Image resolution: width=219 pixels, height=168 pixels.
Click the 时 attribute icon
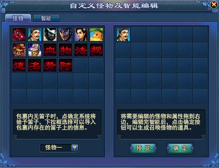65,65
